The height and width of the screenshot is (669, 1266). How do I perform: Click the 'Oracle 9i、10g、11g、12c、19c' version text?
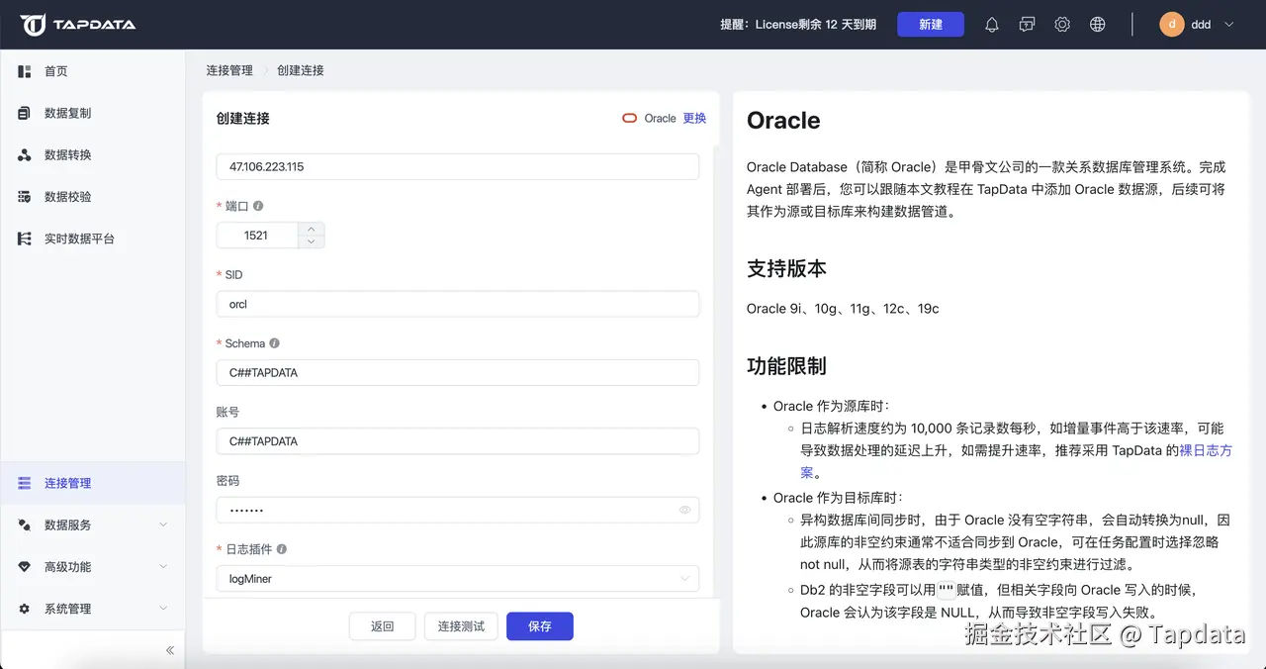click(843, 309)
